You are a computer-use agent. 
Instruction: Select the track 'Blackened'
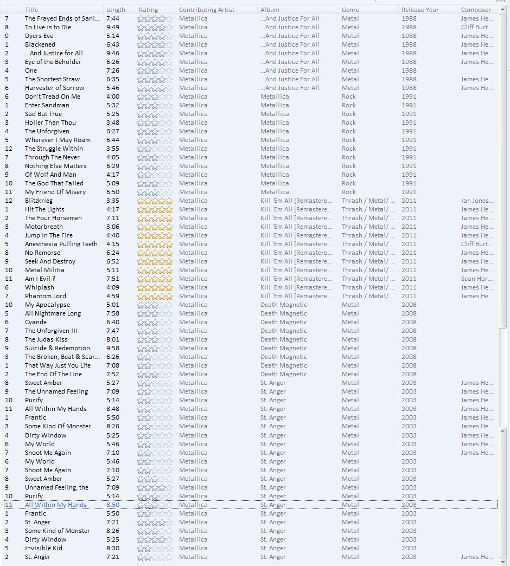[40, 44]
